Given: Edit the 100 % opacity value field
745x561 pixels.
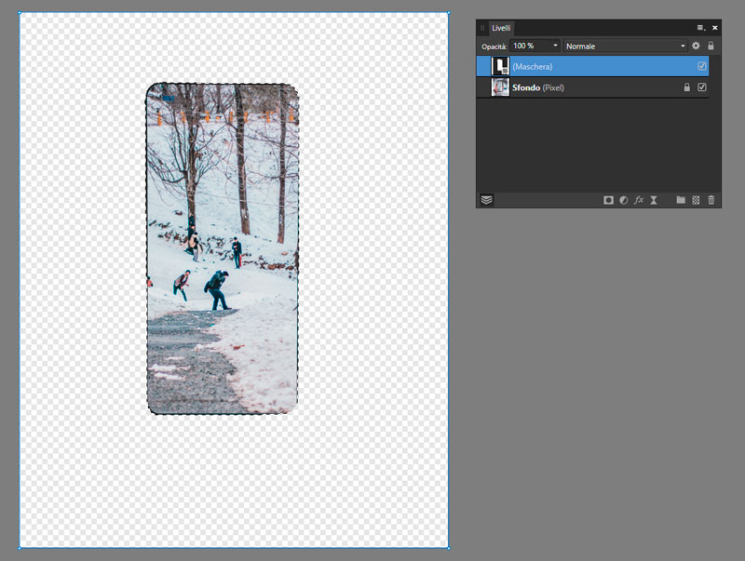Looking at the screenshot, I should (530, 46).
